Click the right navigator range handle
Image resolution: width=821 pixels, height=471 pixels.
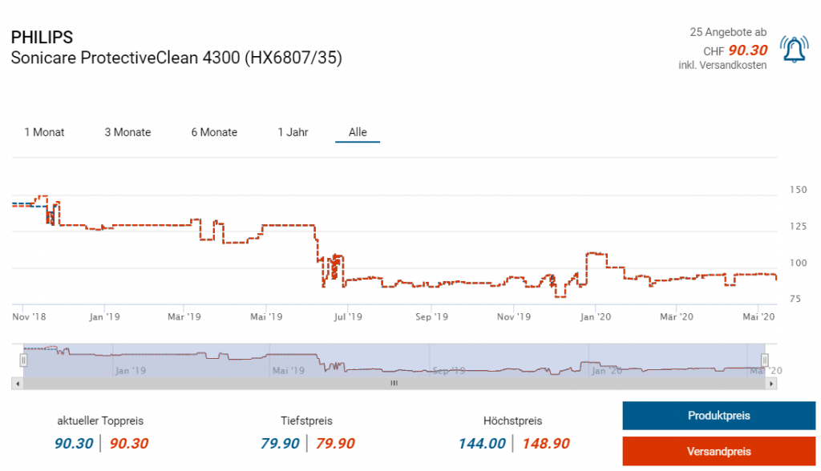tap(764, 360)
